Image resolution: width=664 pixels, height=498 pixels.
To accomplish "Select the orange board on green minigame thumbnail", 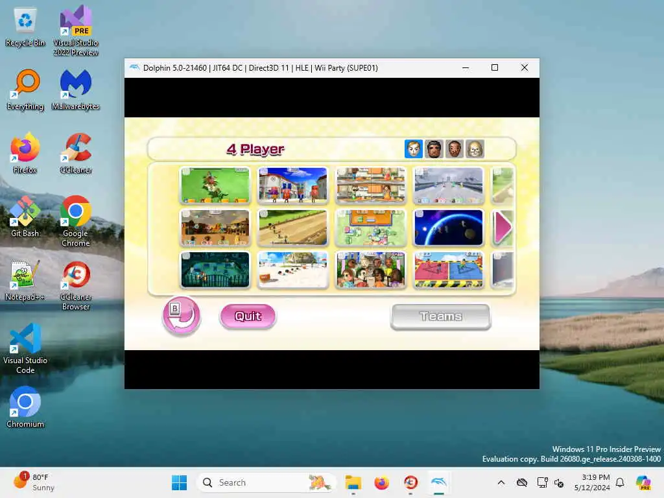I will 371,228.
